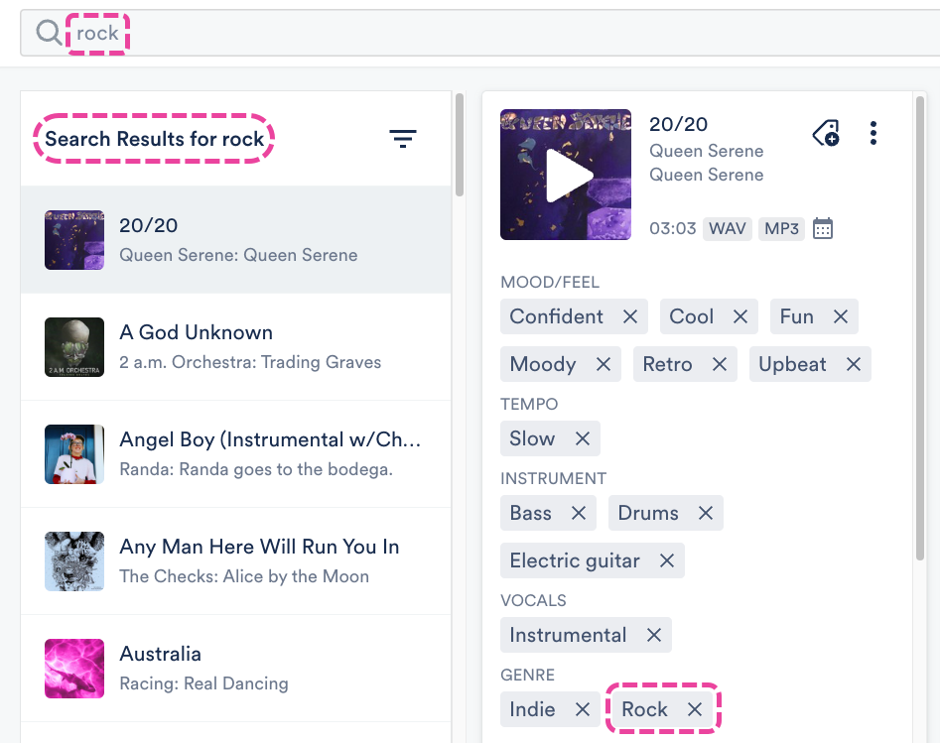Screen dimensions: 940x743
Task: Open the three-dot more options menu
Action: 873,132
